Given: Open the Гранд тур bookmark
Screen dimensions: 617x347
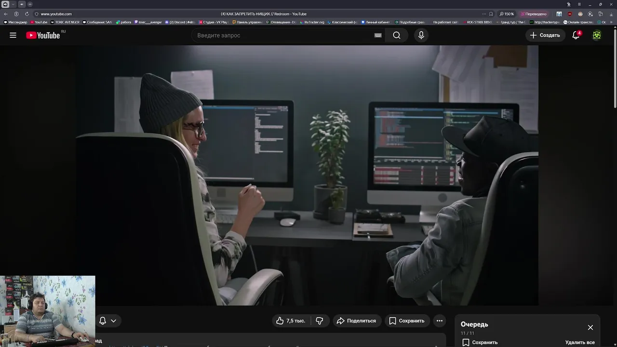Looking at the screenshot, I should coord(511,22).
